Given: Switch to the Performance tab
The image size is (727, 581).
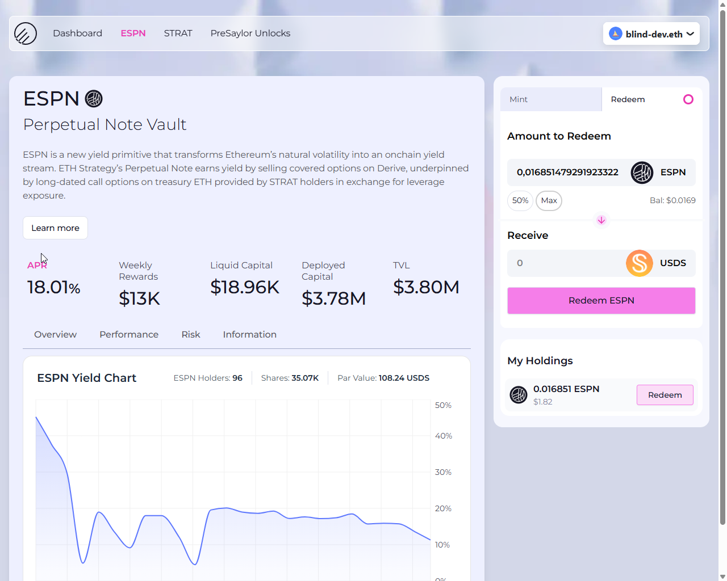Looking at the screenshot, I should click(128, 334).
